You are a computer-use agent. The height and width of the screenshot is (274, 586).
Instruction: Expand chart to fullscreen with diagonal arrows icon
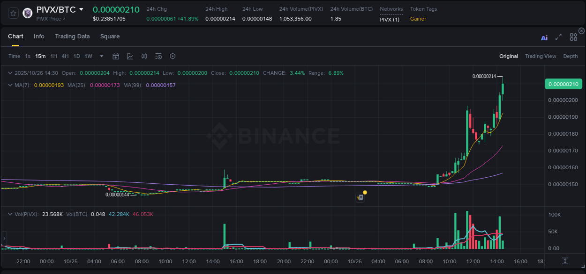pyautogui.click(x=558, y=37)
